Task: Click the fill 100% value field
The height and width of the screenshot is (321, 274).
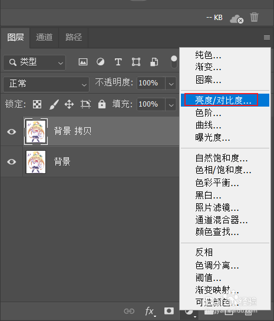Action: pyautogui.click(x=151, y=105)
